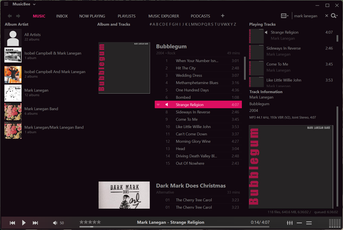Open the Music Explorer tab
This screenshot has height=230, width=343.
[x=164, y=16]
